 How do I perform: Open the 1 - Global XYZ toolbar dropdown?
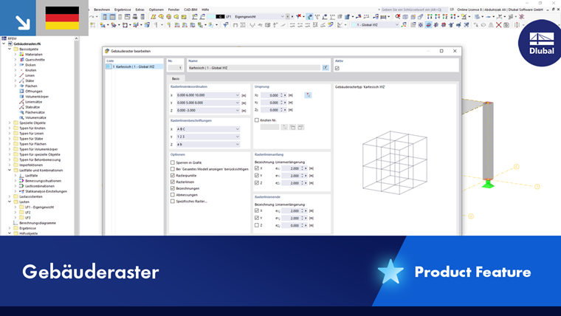click(396, 25)
